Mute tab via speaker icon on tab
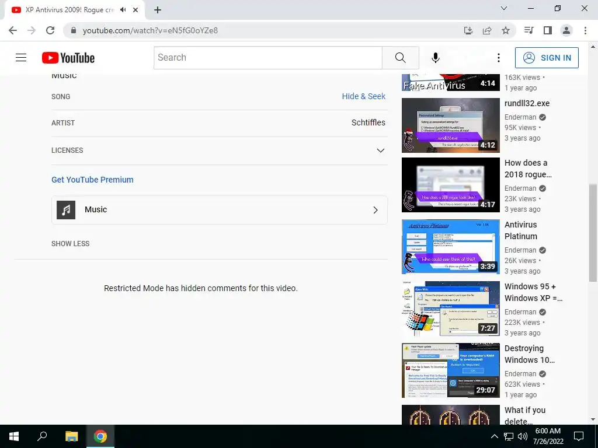Screen dimensions: 598x448 click(x=123, y=10)
